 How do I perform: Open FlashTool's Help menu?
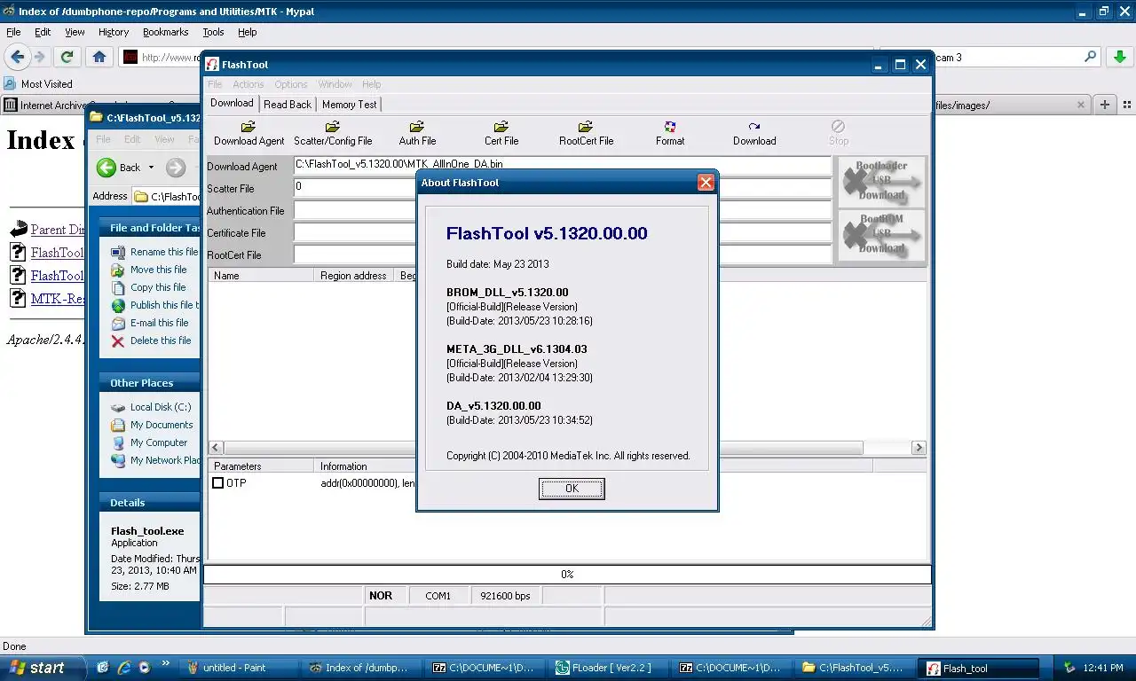[371, 84]
